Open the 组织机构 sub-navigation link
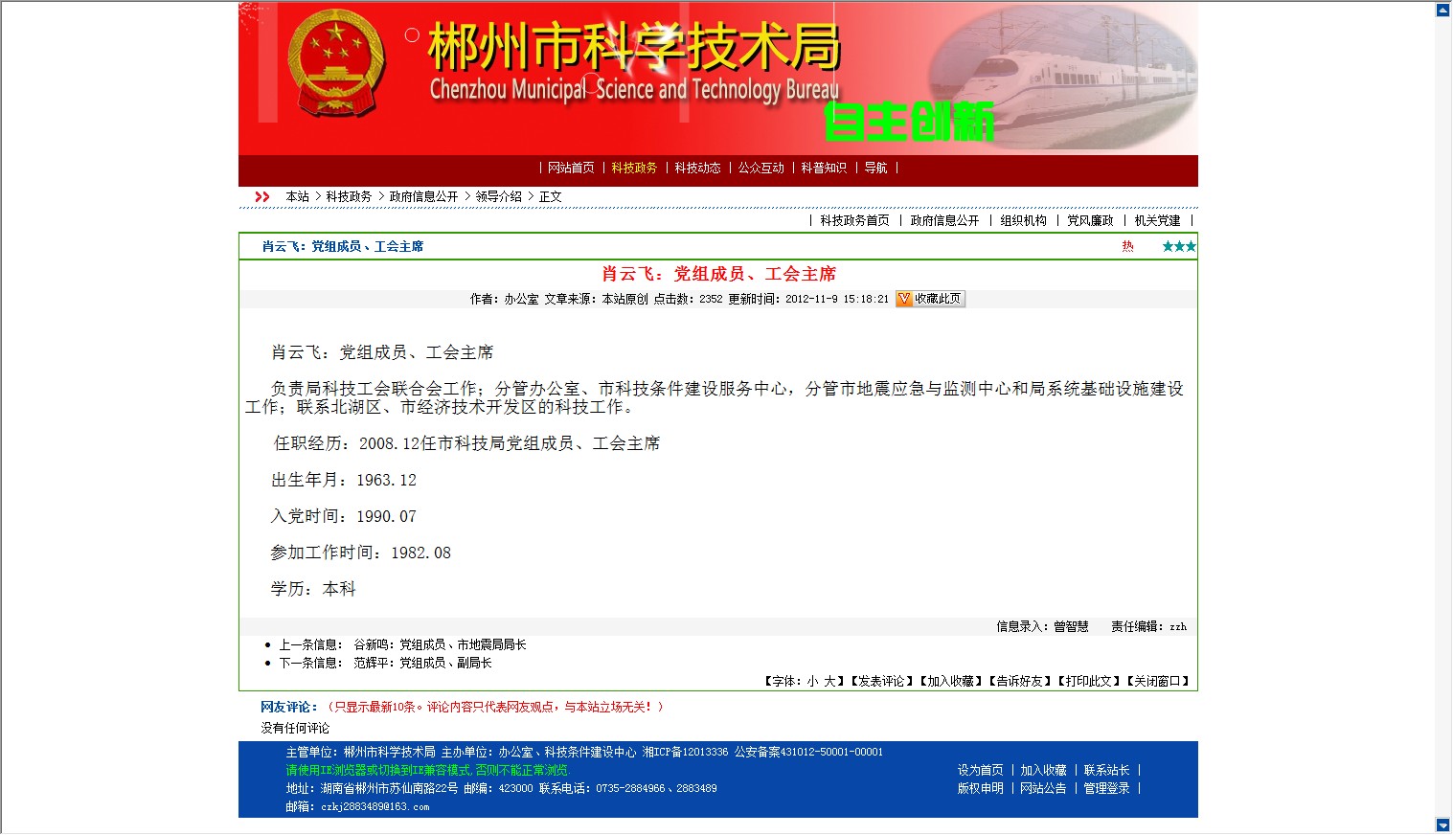Viewport: 1453px width, 835px height. (x=1023, y=220)
